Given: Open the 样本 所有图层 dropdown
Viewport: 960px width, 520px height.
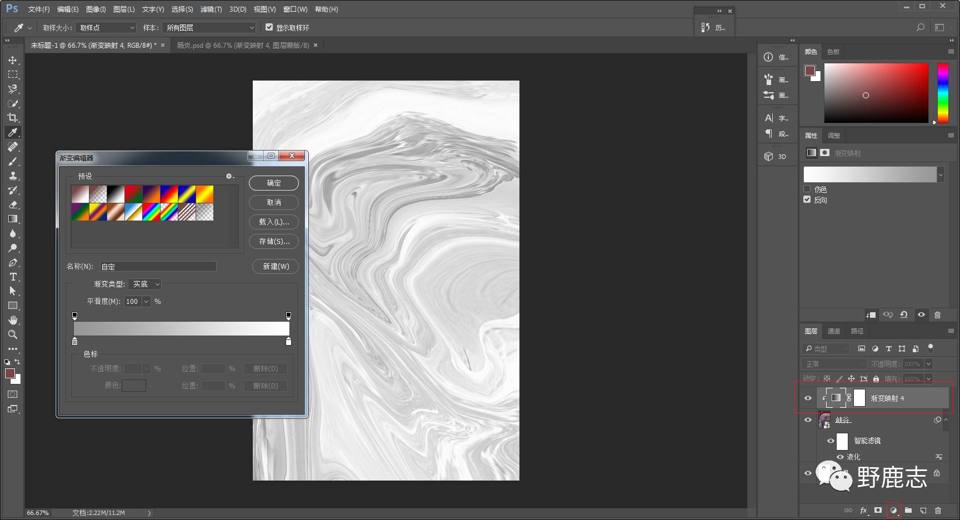Looking at the screenshot, I should pos(209,28).
